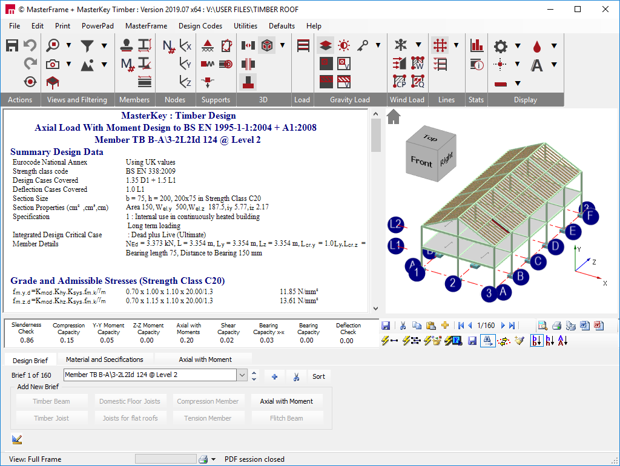
Task: Go to next brief with right arrow
Action: (x=503, y=326)
